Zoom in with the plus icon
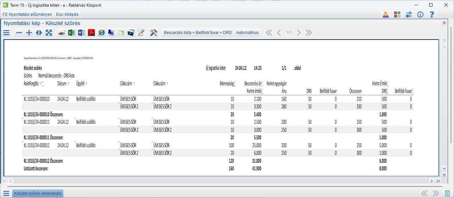Screen dimensions: 454x198 pos(29,33)
